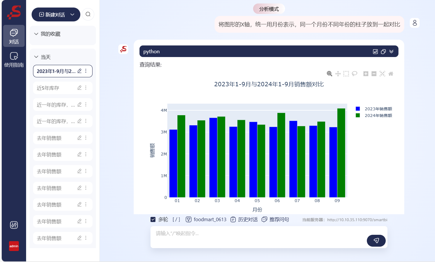Click the 2023 blue bar for month 01
The height and width of the screenshot is (262, 435).
[x=173, y=163]
